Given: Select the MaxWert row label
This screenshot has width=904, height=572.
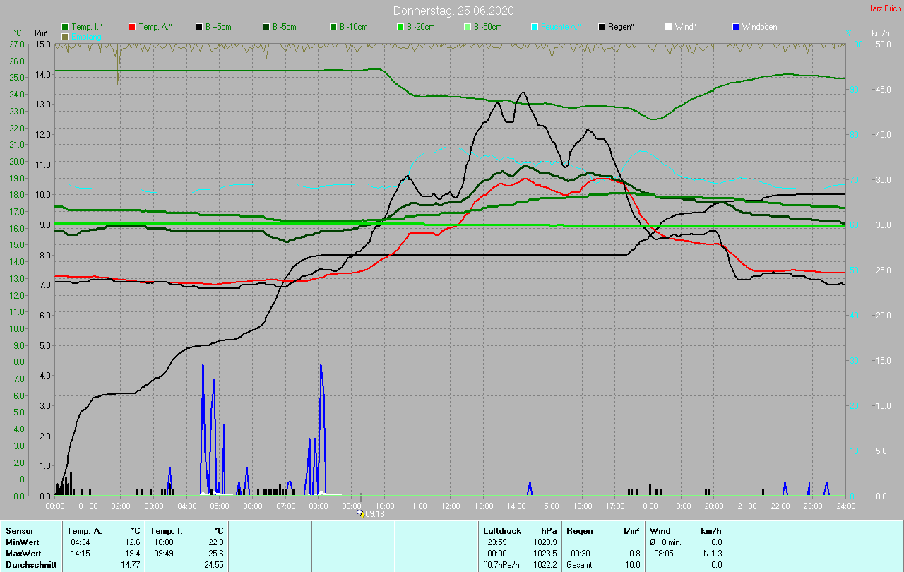Looking at the screenshot, I should tap(23, 553).
